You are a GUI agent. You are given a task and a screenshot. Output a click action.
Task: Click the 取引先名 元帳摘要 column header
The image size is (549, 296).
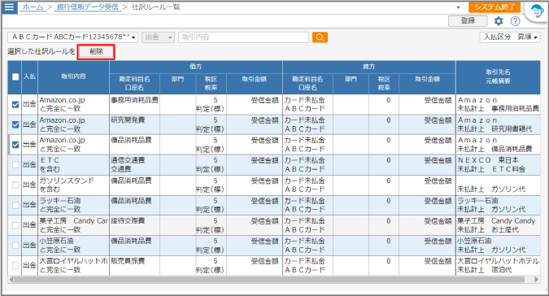[x=498, y=76]
